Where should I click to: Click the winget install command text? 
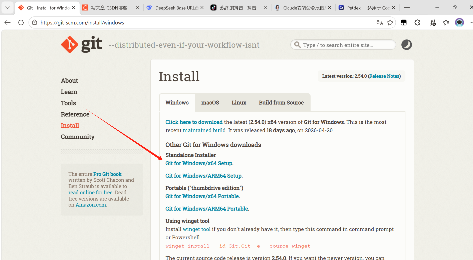238,246
